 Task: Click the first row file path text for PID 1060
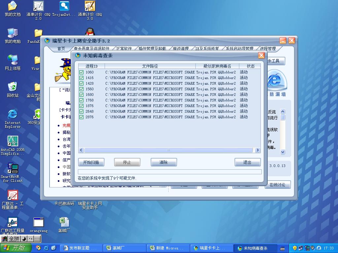[150, 72]
